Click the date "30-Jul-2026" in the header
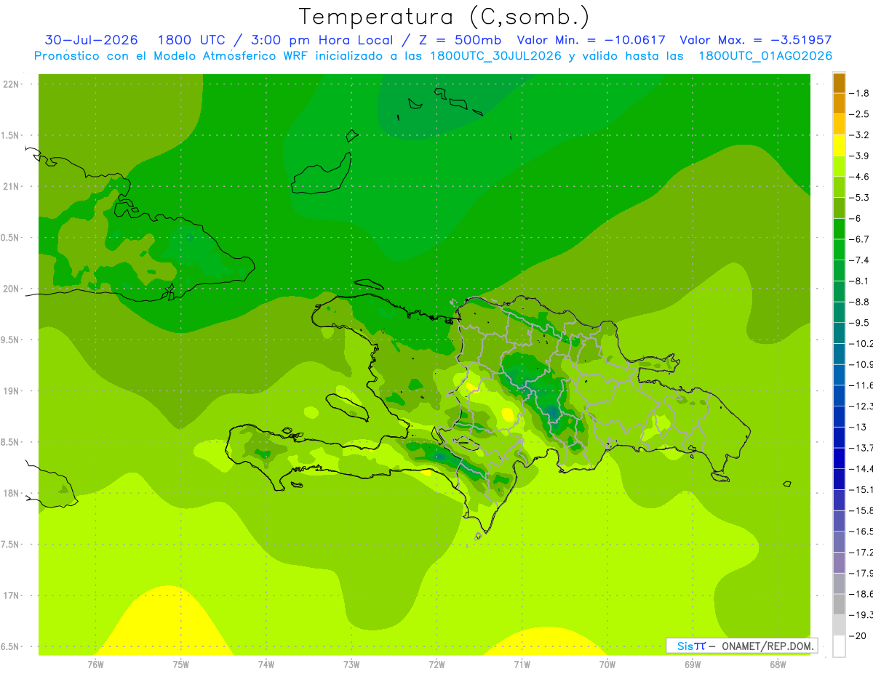 click(x=91, y=40)
